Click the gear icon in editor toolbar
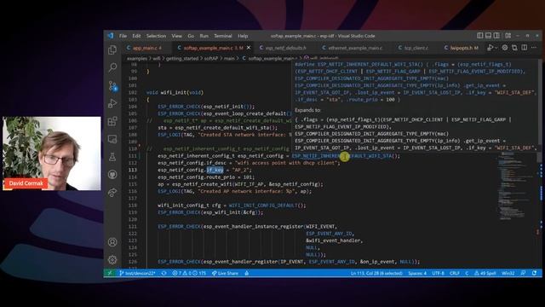Screen dimensions: 545x307 (505, 48)
